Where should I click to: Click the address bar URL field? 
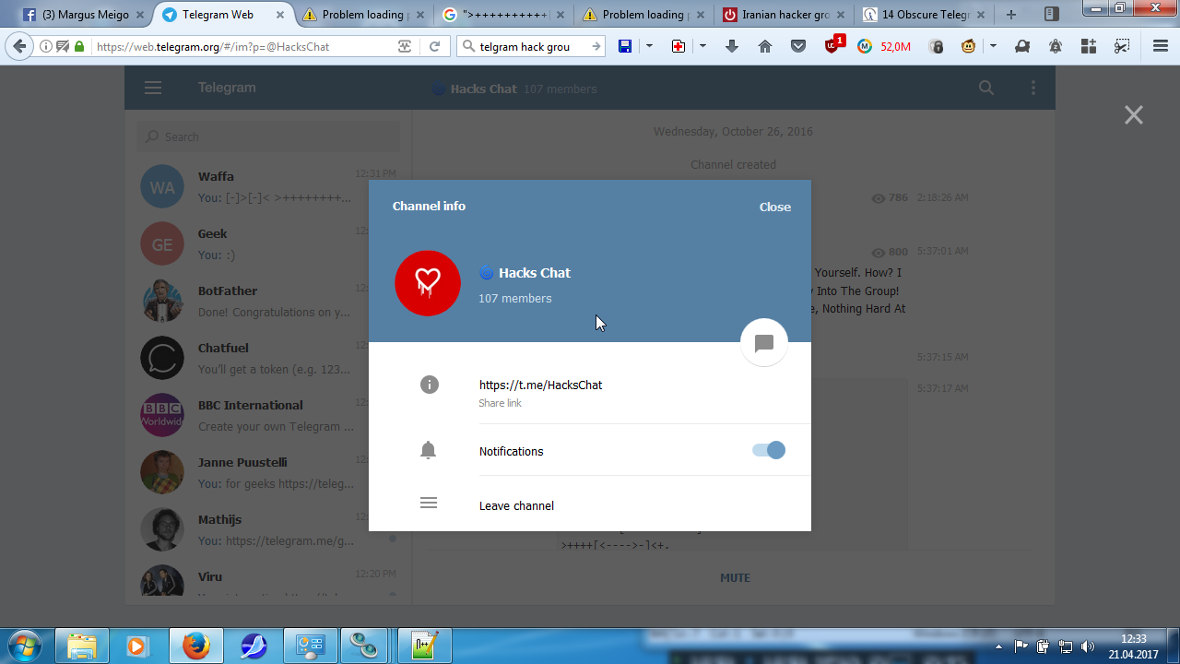click(243, 46)
